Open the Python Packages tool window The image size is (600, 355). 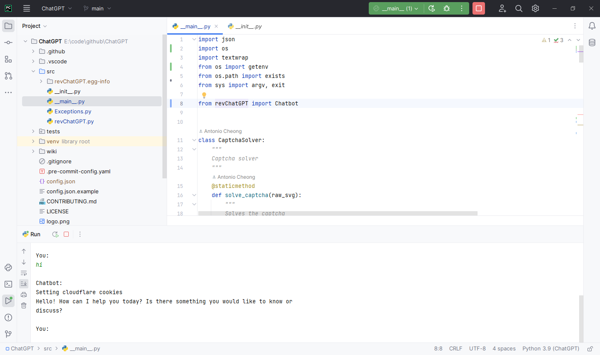coord(8,267)
